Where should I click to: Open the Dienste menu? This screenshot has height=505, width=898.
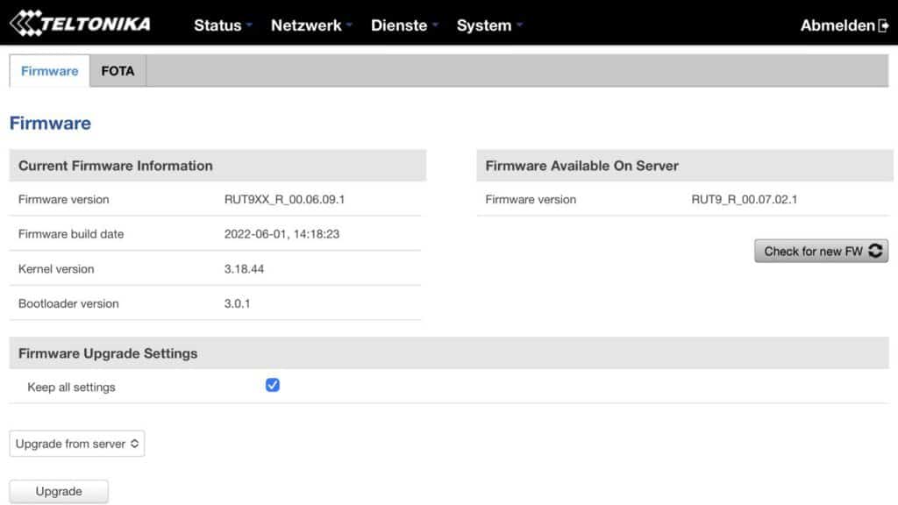click(x=399, y=25)
